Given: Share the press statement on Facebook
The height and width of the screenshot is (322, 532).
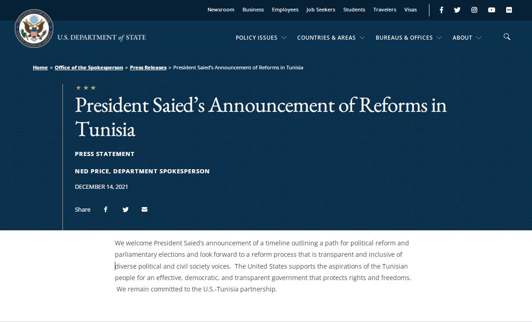Looking at the screenshot, I should point(105,209).
